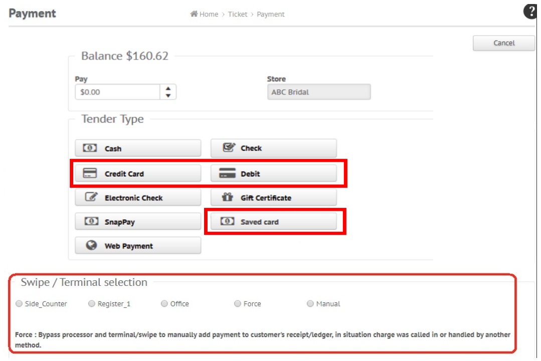Select the Cash tender icon

pyautogui.click(x=89, y=148)
